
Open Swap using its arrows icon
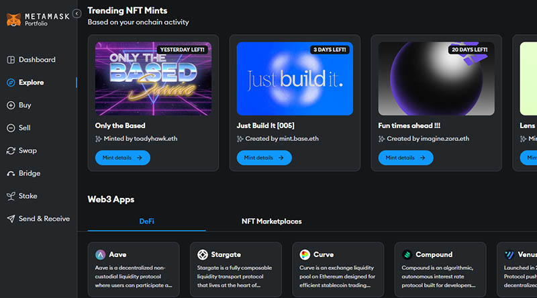pos(11,150)
